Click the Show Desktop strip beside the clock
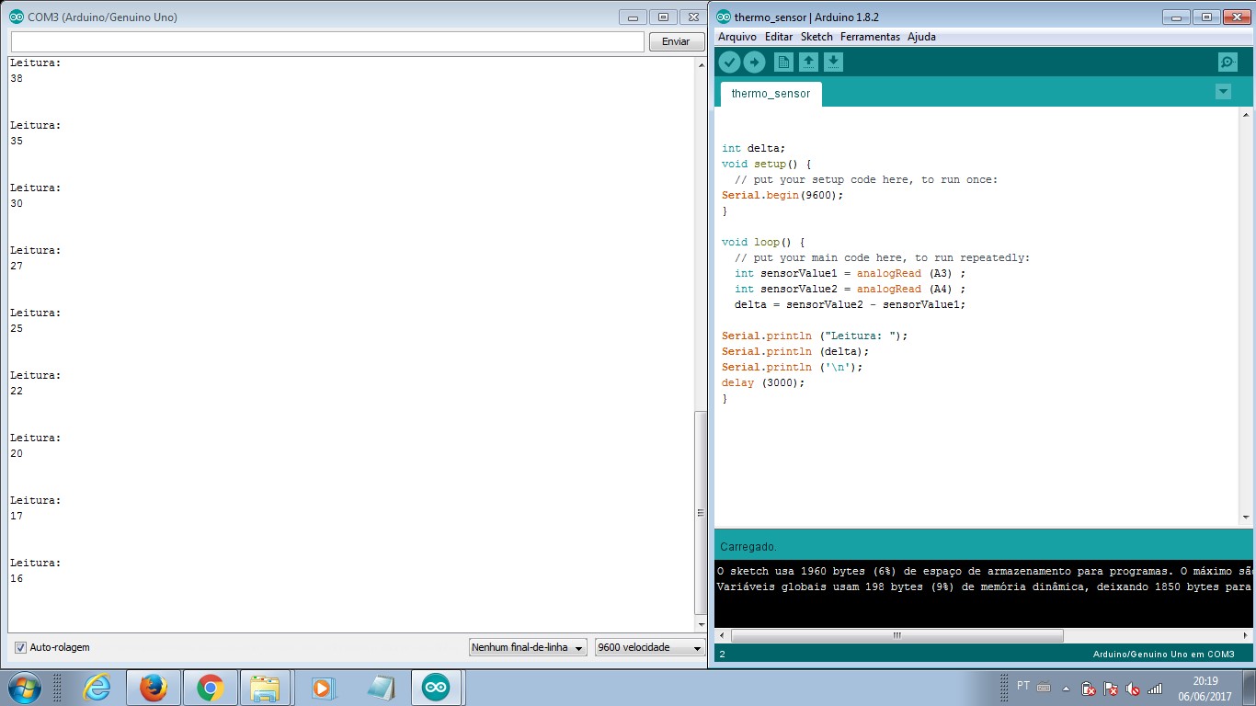The width and height of the screenshot is (1256, 706). 1249,687
